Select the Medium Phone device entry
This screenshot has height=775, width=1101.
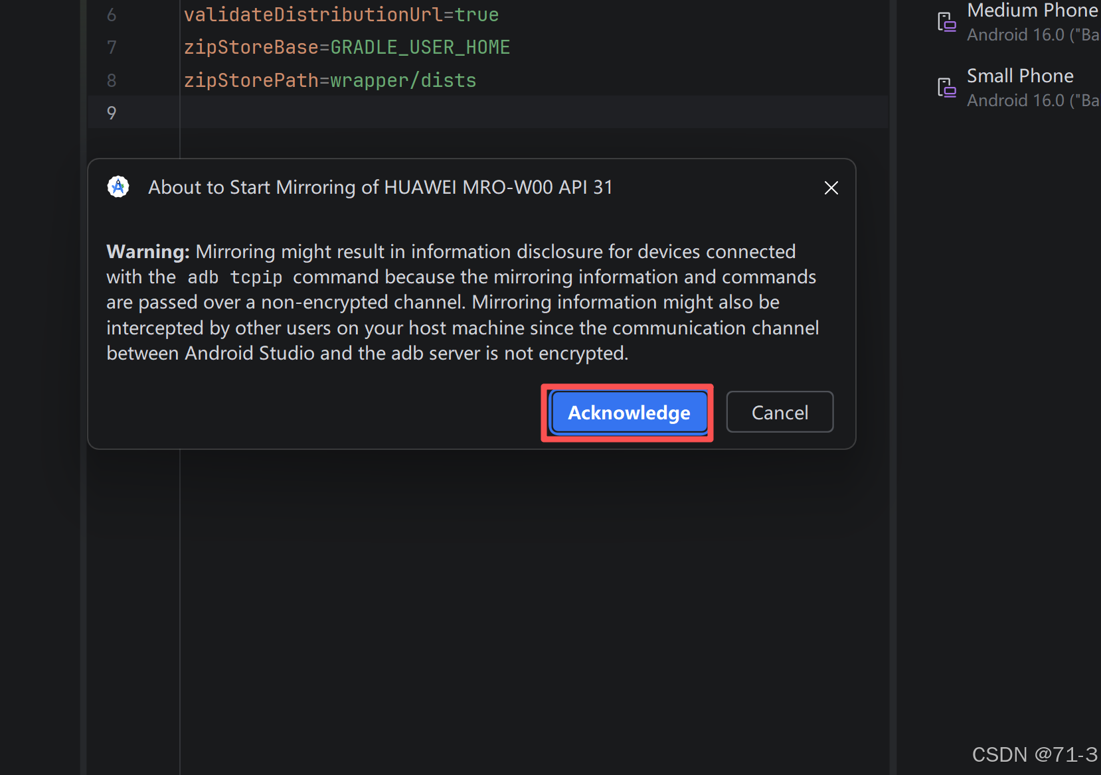click(x=1018, y=22)
